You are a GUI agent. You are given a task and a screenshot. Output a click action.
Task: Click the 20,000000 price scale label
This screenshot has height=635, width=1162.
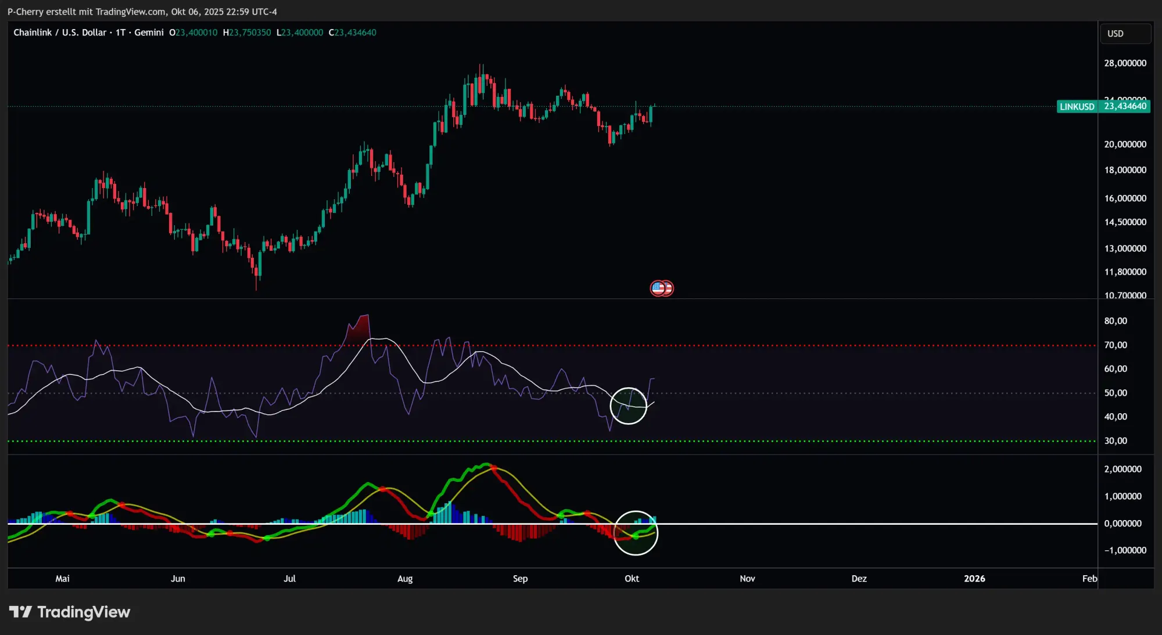tap(1125, 144)
